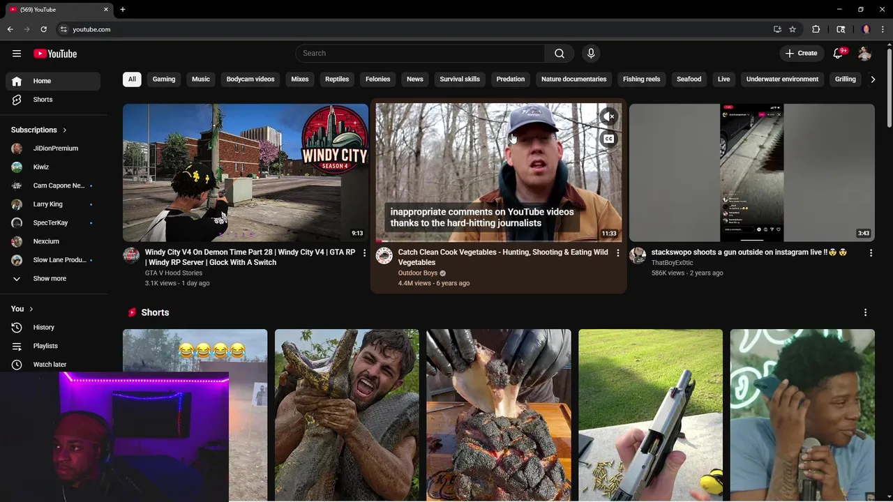Click the YouTube search field
The width and height of the screenshot is (893, 502).
pos(420,54)
